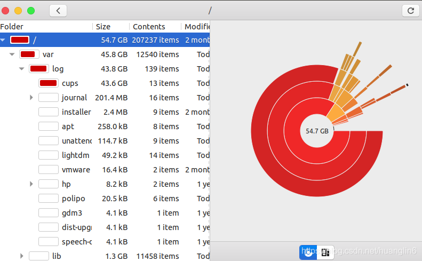Click the 1.3 GB size of lib
The image size is (422, 261).
[x=116, y=256]
